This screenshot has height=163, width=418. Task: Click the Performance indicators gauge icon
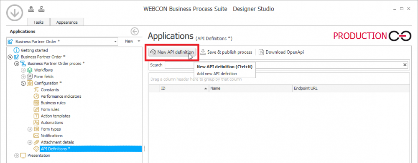36,96
